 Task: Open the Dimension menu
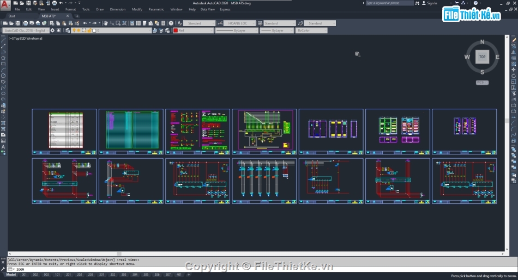click(118, 10)
